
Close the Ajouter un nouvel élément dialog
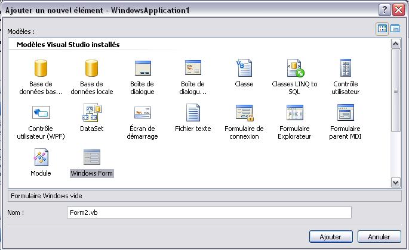[399, 10]
